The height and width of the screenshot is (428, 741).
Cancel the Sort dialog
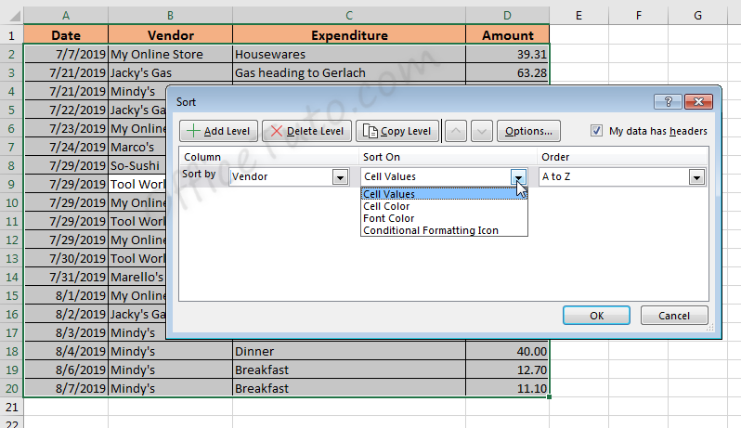click(x=674, y=315)
